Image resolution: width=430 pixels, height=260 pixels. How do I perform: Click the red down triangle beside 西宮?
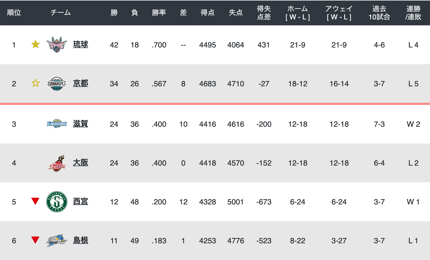coord(35,201)
